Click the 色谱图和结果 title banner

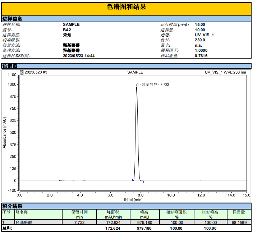tap(126, 7)
